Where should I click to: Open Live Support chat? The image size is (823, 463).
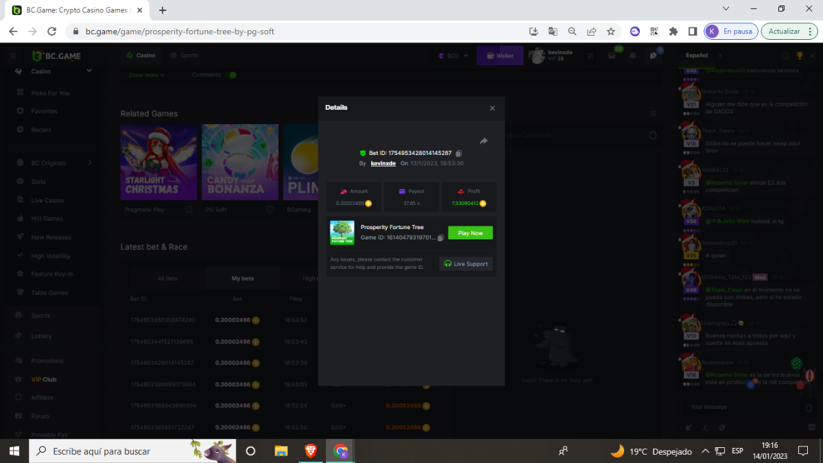click(x=466, y=264)
